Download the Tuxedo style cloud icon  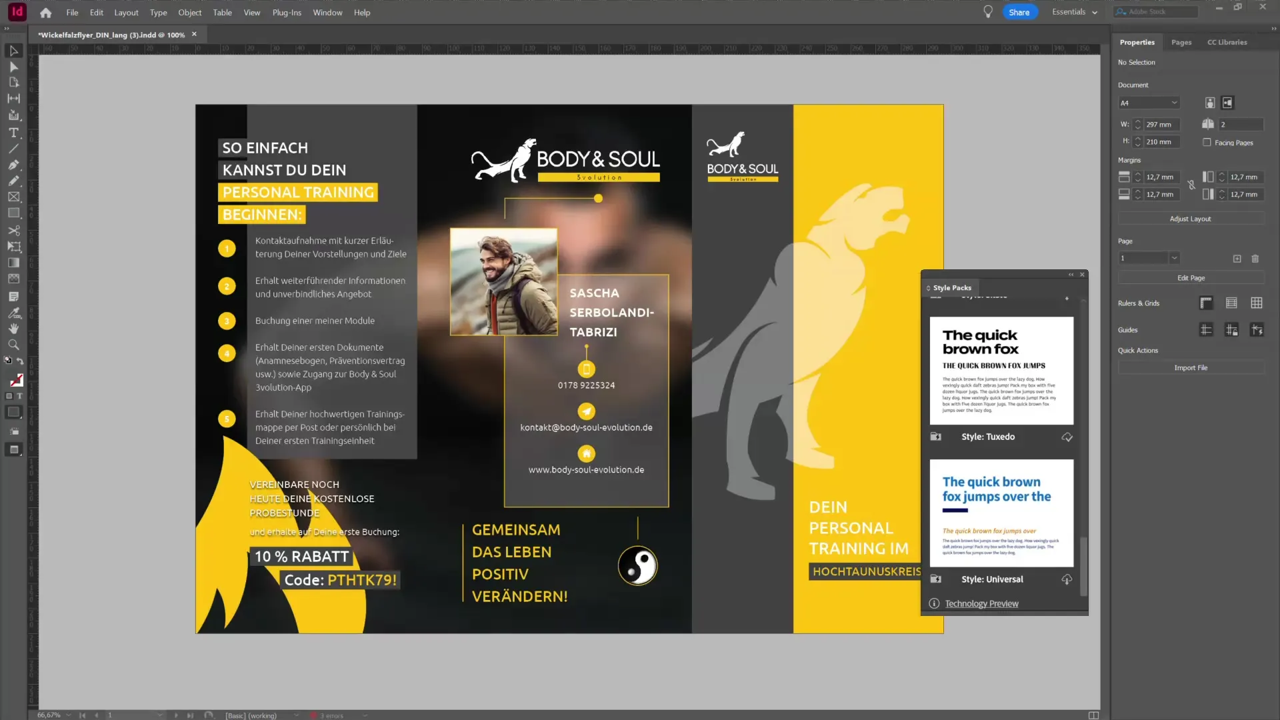click(x=1067, y=437)
